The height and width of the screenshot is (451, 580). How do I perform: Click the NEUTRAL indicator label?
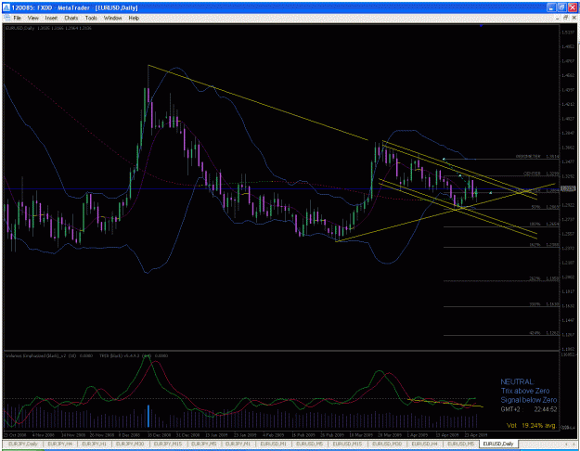pos(517,381)
